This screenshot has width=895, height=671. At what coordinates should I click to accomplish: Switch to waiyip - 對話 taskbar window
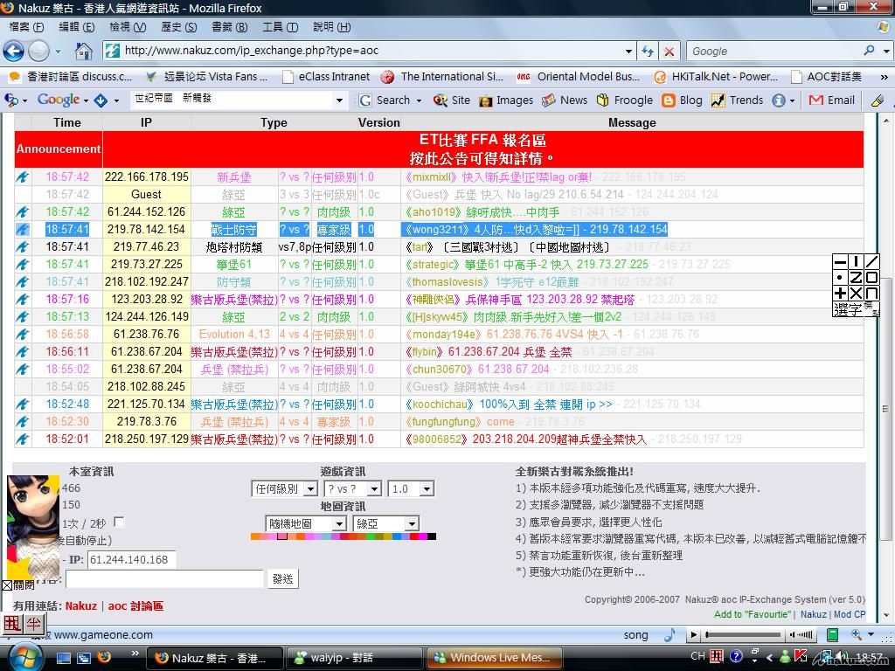coord(353,658)
